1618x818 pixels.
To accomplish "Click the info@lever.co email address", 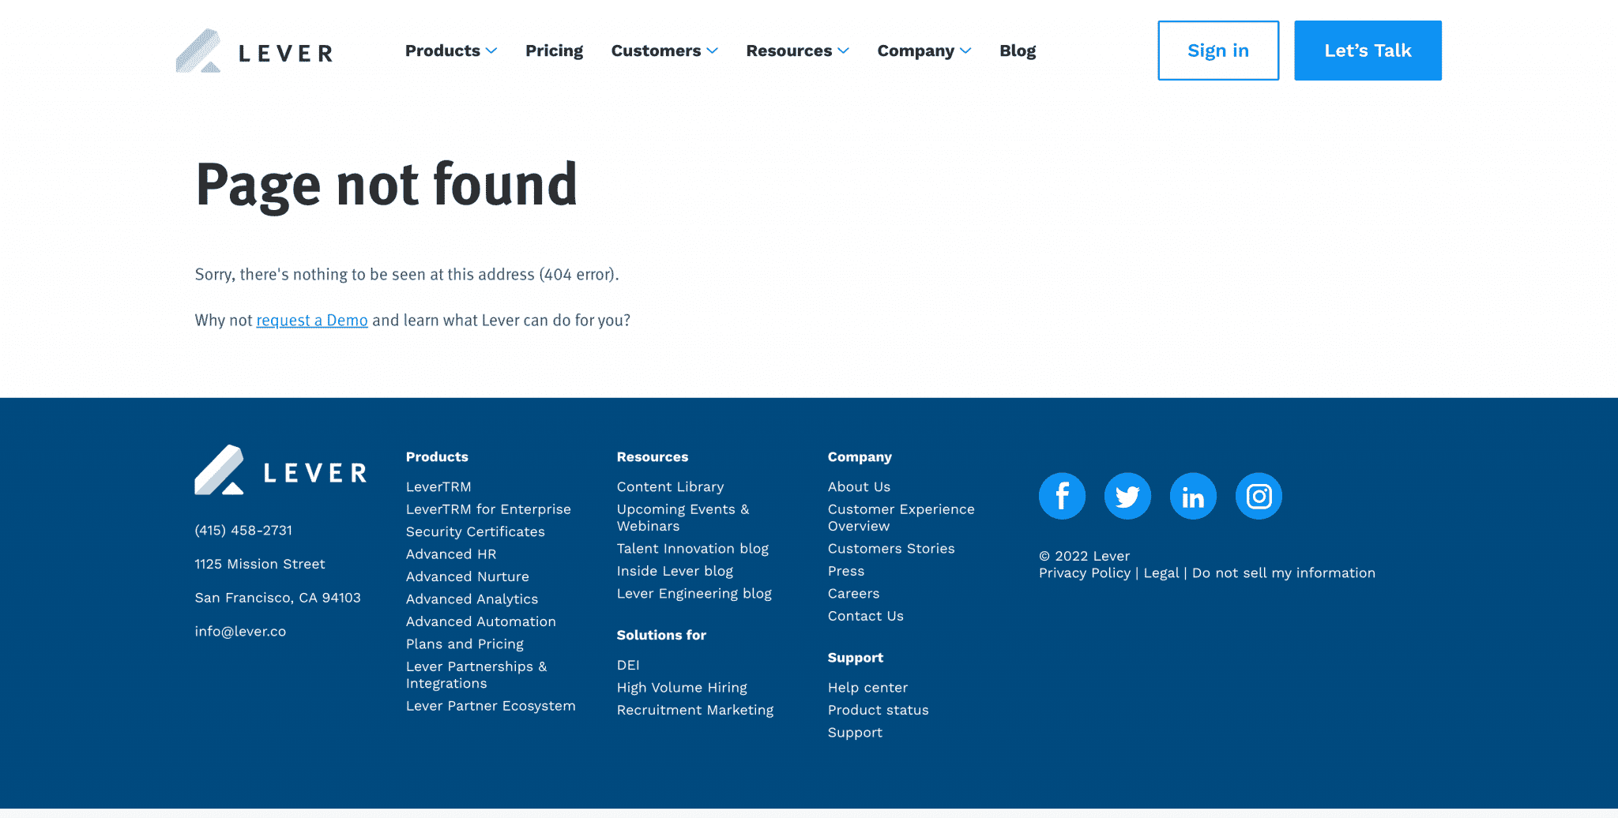I will click(240, 632).
